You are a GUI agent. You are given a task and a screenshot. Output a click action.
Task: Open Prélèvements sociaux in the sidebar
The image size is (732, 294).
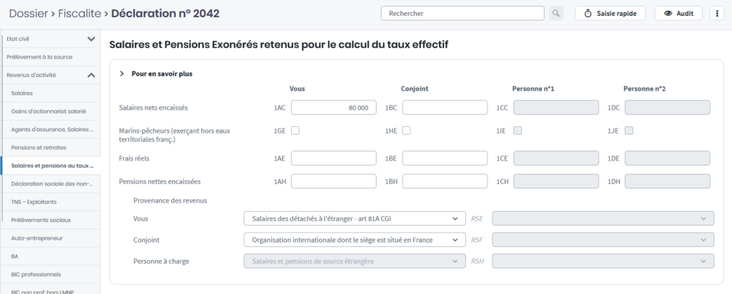click(39, 219)
